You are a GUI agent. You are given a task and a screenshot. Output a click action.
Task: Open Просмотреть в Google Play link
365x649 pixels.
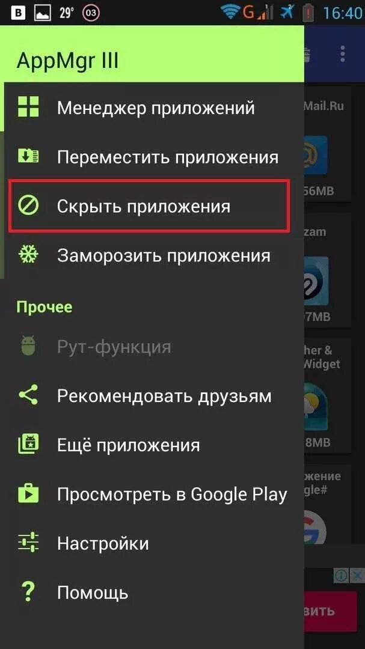click(152, 493)
